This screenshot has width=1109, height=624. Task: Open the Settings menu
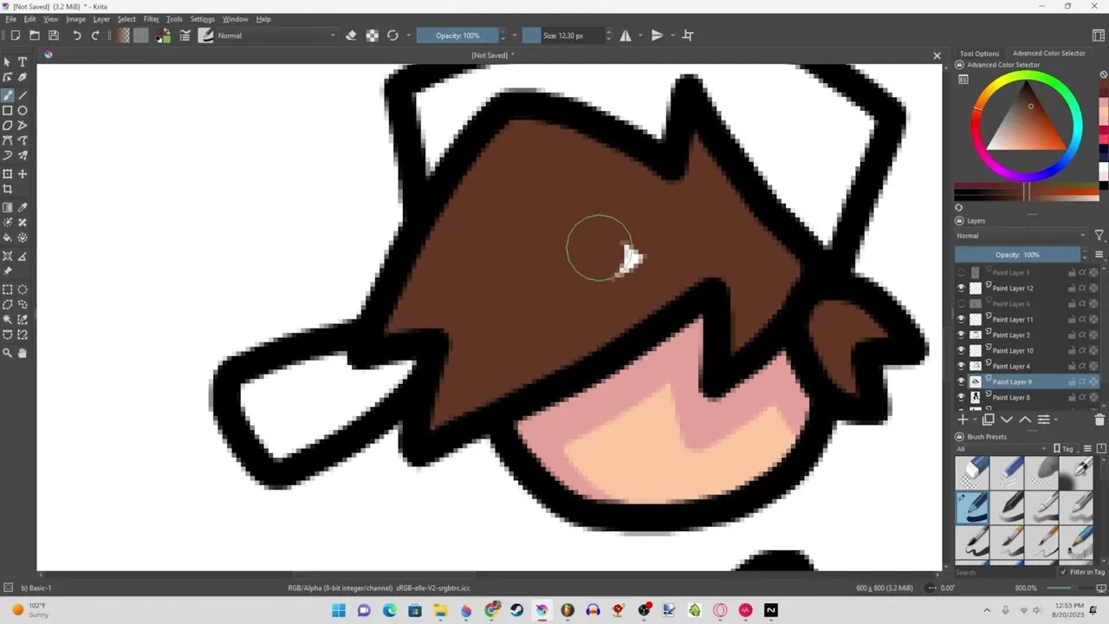203,19
